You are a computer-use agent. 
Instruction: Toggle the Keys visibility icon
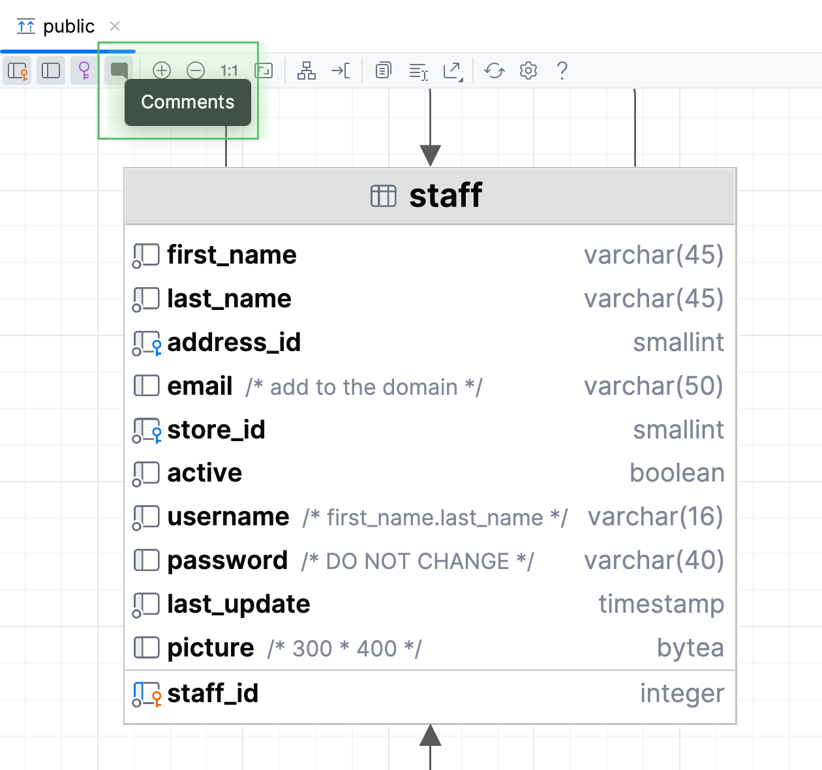(84, 70)
